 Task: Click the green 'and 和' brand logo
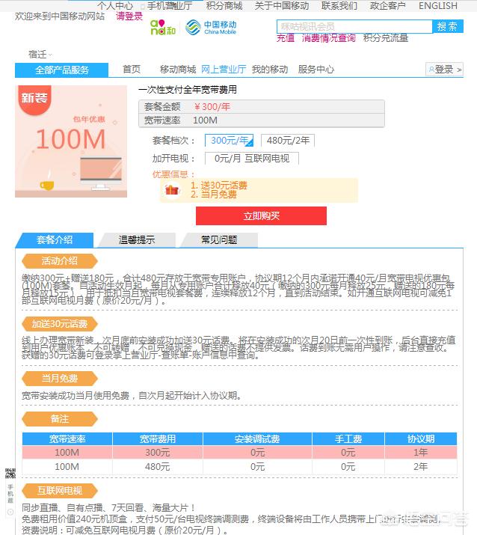163,27
